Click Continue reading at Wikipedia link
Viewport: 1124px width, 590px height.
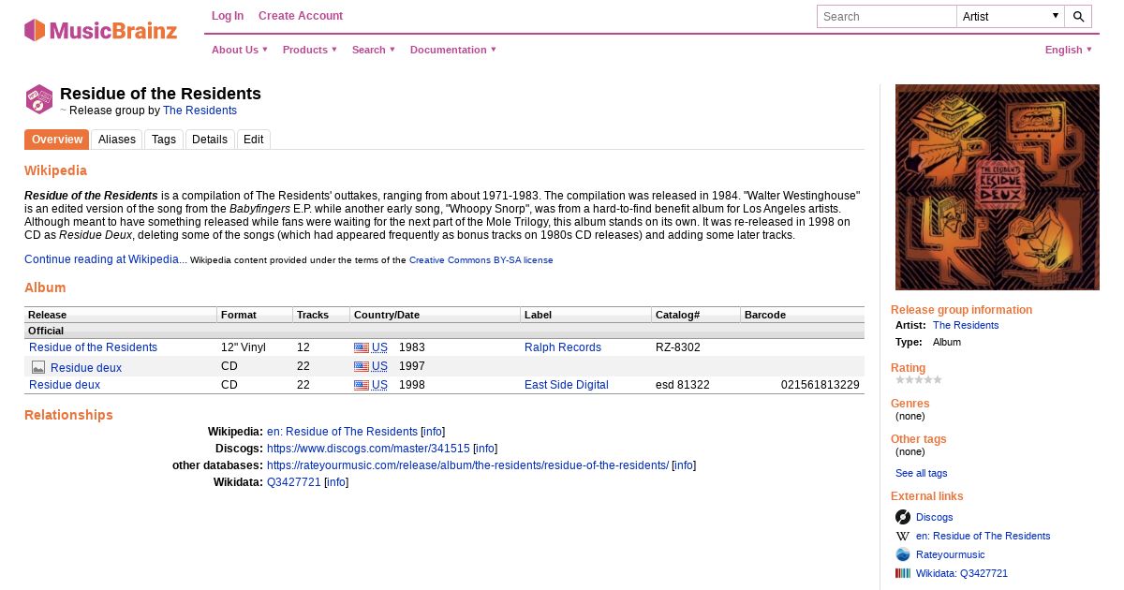point(105,259)
